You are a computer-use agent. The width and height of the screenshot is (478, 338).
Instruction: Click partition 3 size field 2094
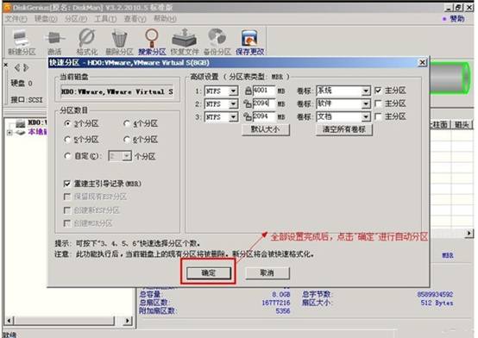coord(264,116)
